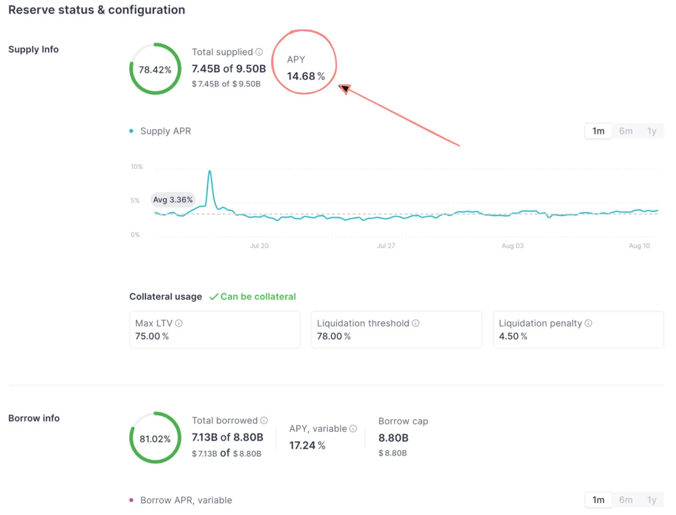Switch Borrow APR chart to 6m view
The width and height of the screenshot is (676, 515).
point(625,500)
